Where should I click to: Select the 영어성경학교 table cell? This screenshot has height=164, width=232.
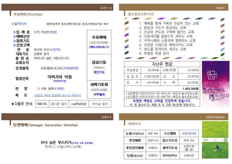click(170, 155)
